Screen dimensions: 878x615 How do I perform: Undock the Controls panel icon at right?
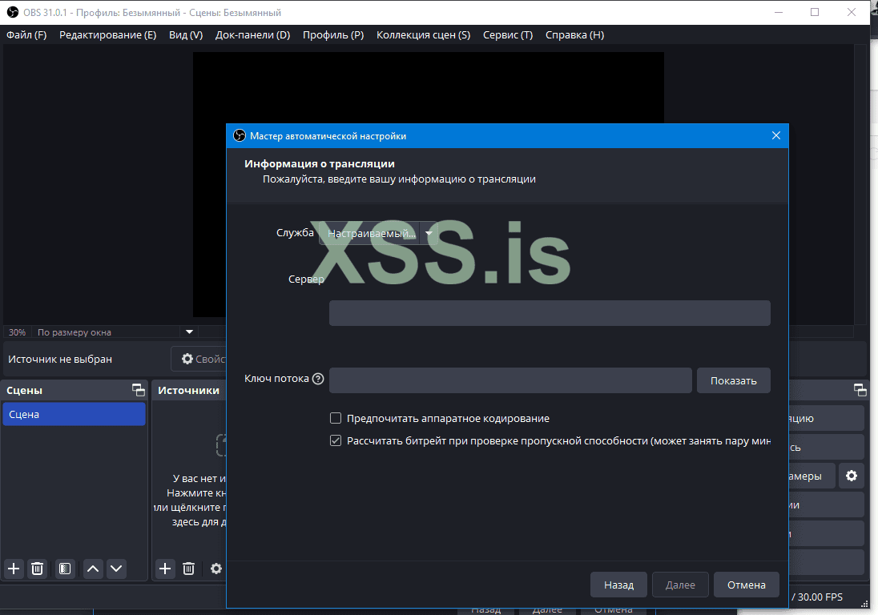[x=860, y=390]
